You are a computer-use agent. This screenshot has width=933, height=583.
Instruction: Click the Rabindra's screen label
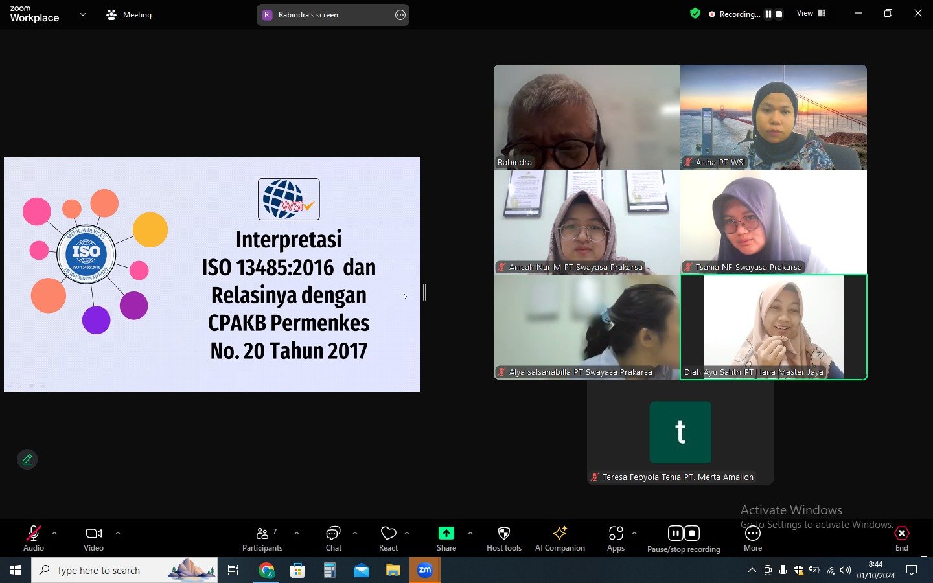click(308, 15)
